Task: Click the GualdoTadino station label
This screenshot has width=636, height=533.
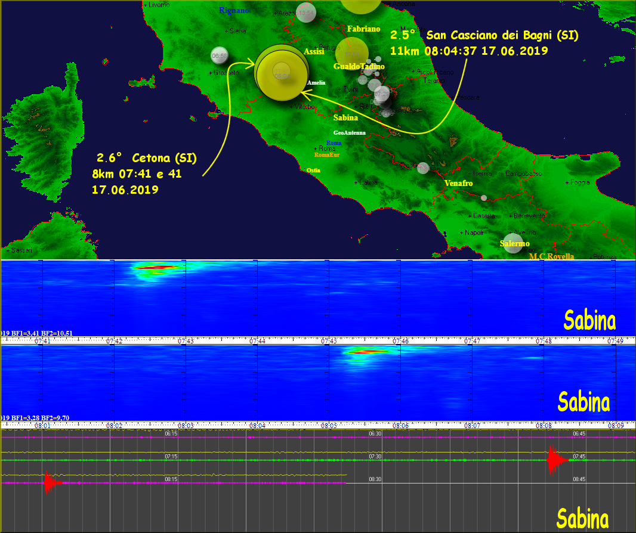Action: (359, 66)
